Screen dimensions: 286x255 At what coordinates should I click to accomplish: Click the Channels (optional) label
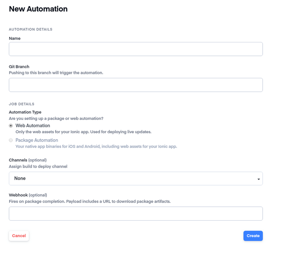[28, 160]
